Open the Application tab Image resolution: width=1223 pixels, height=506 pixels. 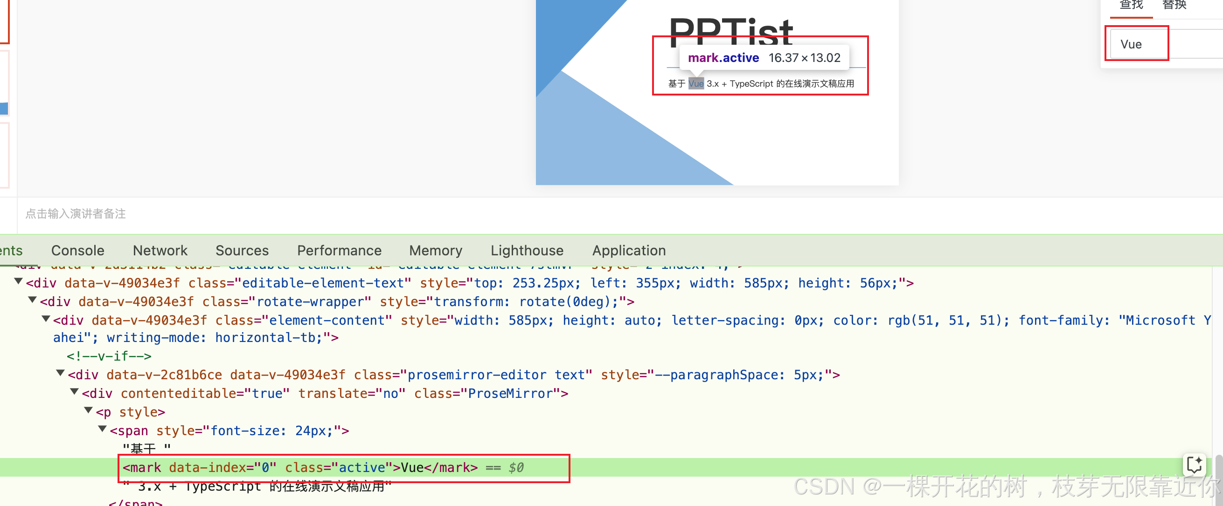(629, 250)
